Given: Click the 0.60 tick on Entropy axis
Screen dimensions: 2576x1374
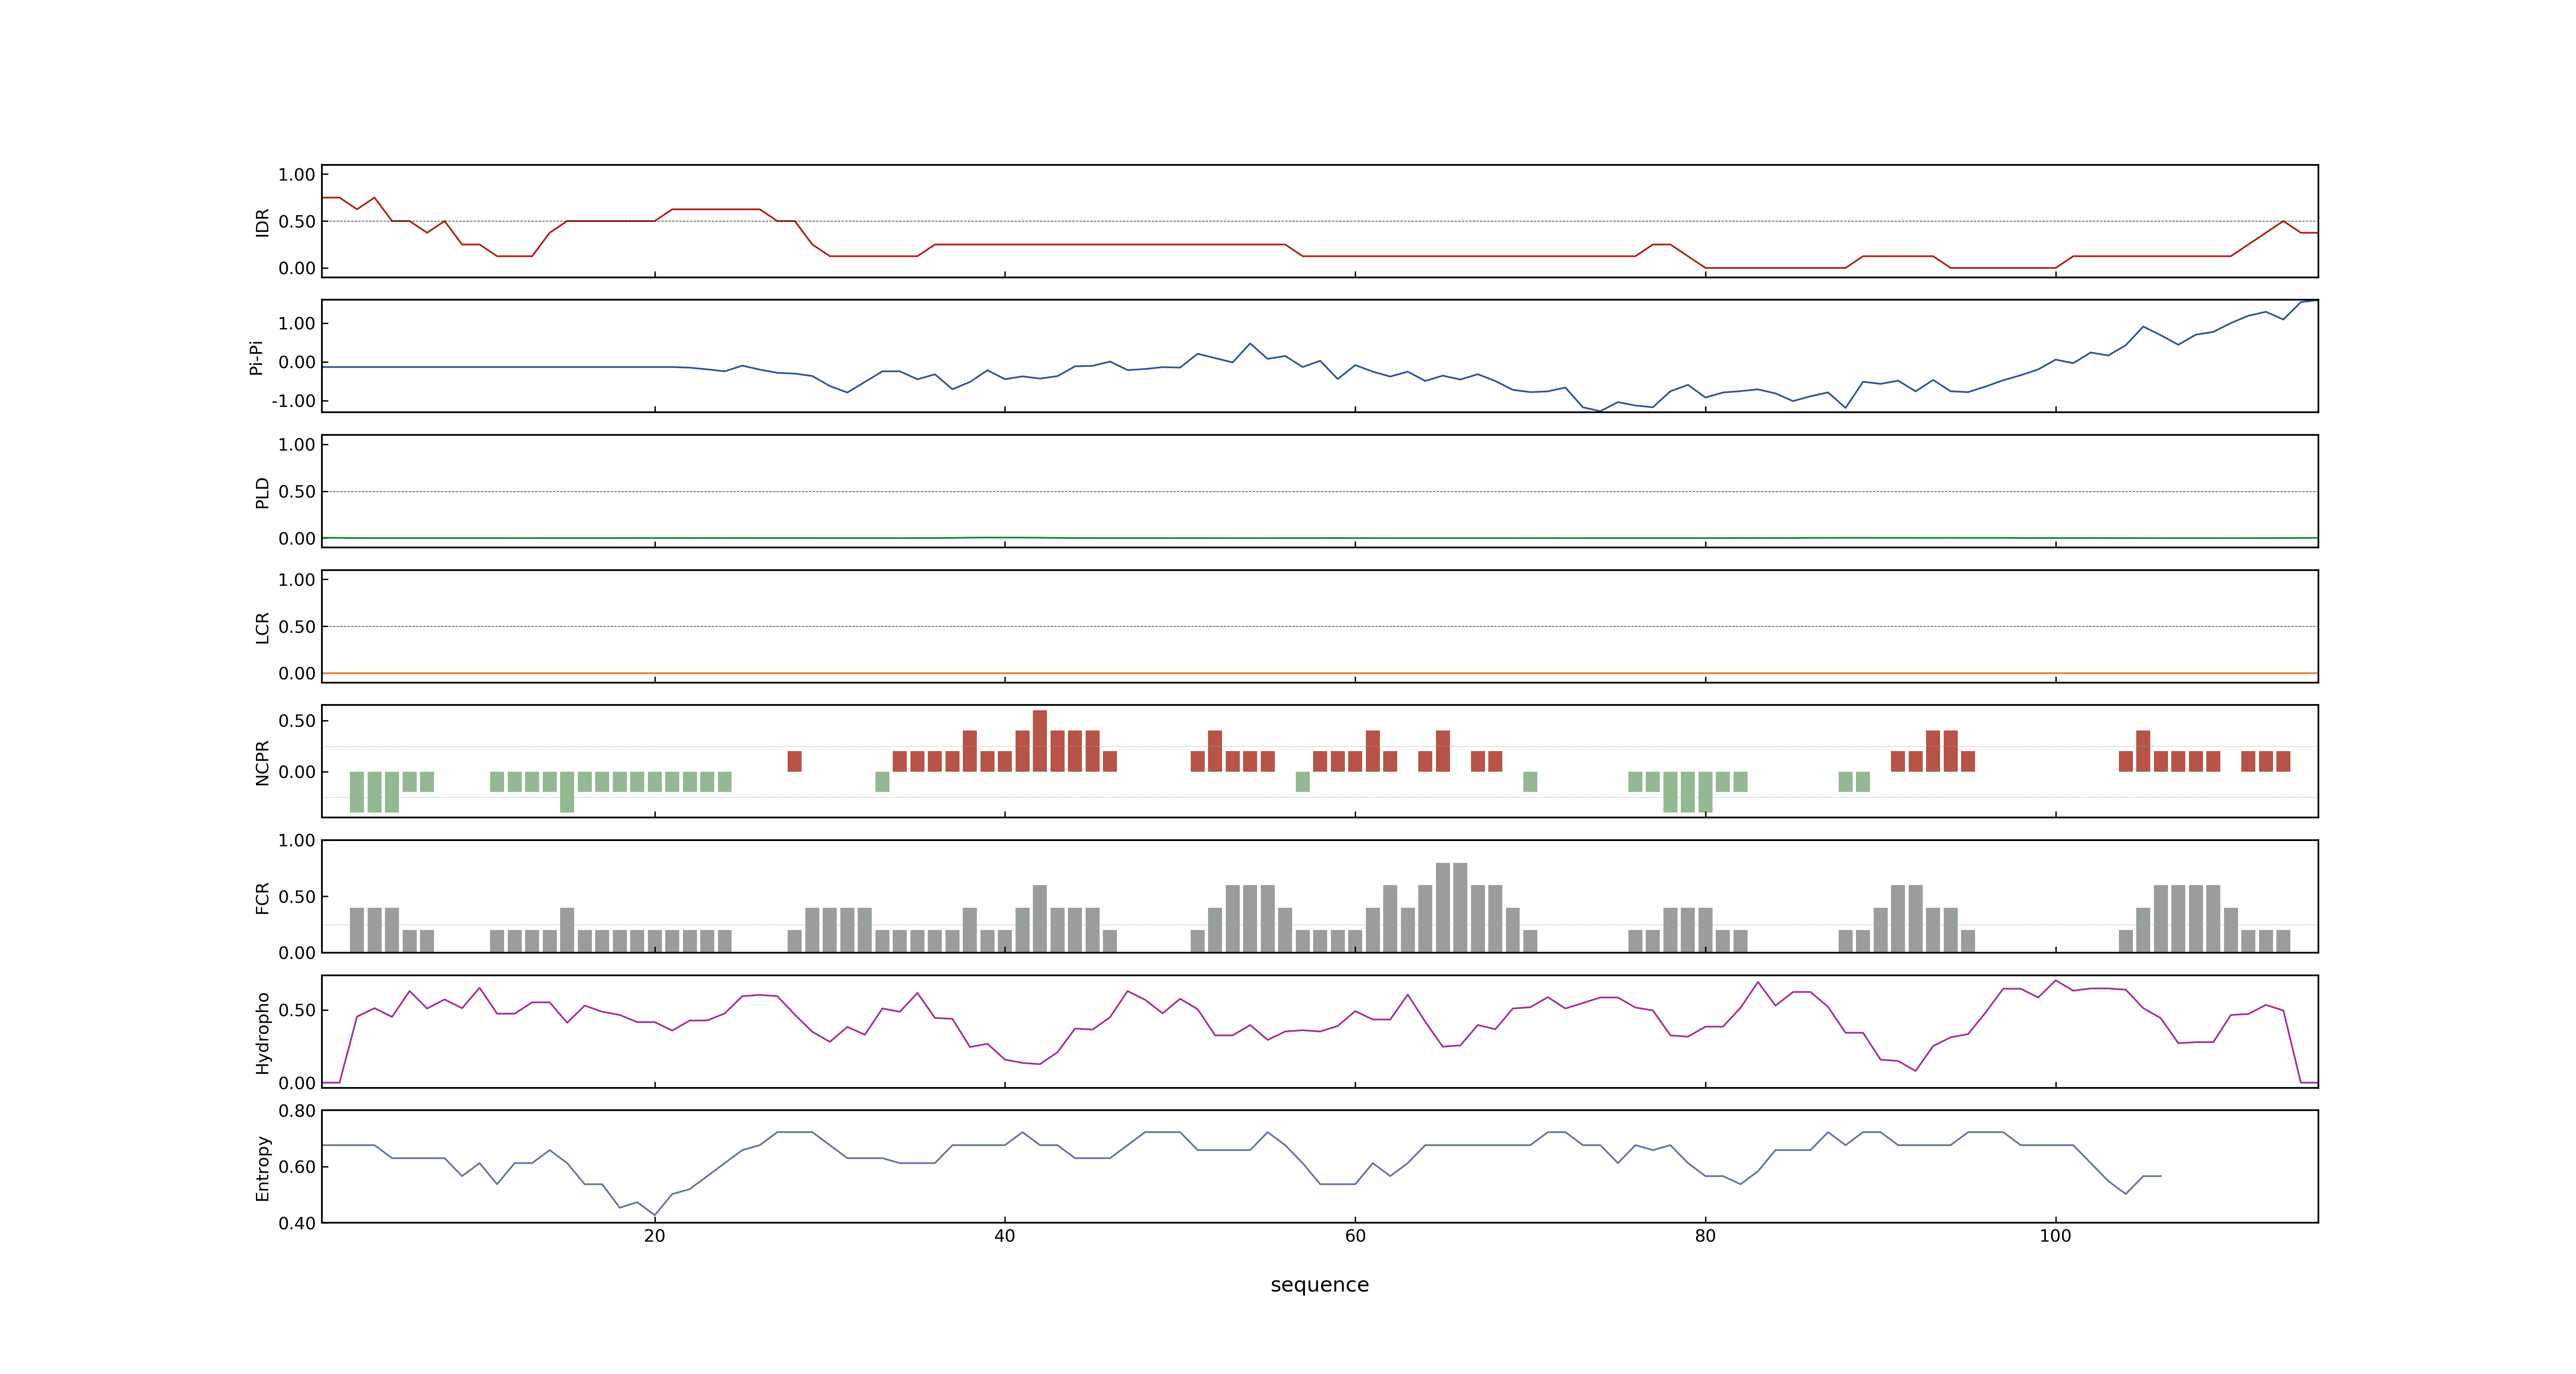Looking at the screenshot, I should coord(297,1167).
